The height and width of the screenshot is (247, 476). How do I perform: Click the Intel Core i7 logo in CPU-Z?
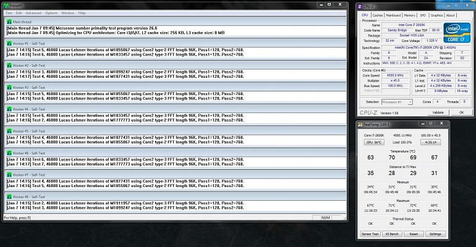coord(457,33)
